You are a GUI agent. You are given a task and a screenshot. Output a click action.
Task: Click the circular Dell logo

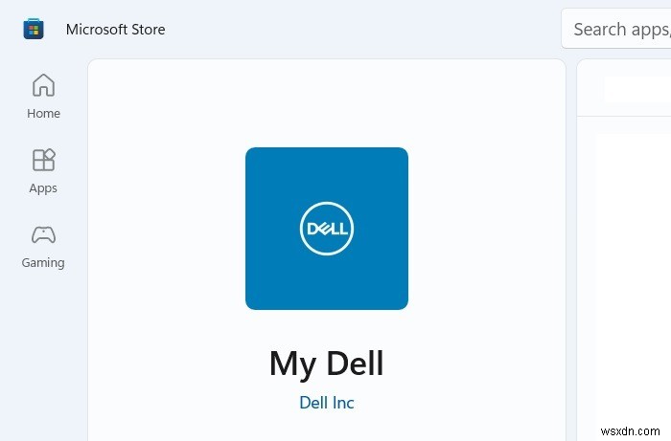(x=327, y=229)
